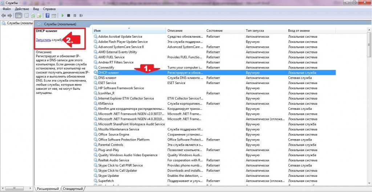Click the vertical scrollbar of services list
The image size is (372, 192).
(x=369, y=109)
